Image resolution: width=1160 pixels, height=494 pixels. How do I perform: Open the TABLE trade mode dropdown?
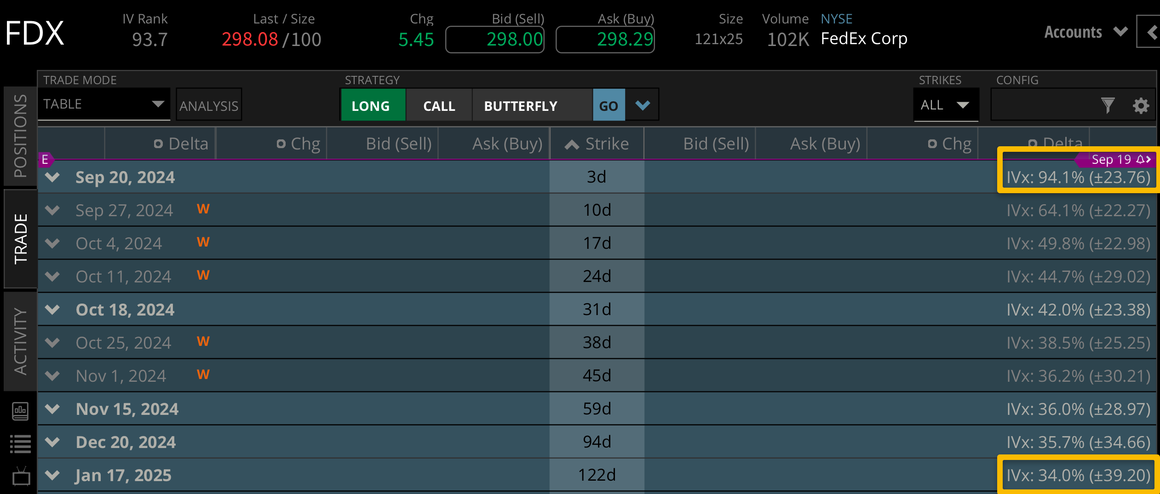click(x=104, y=104)
